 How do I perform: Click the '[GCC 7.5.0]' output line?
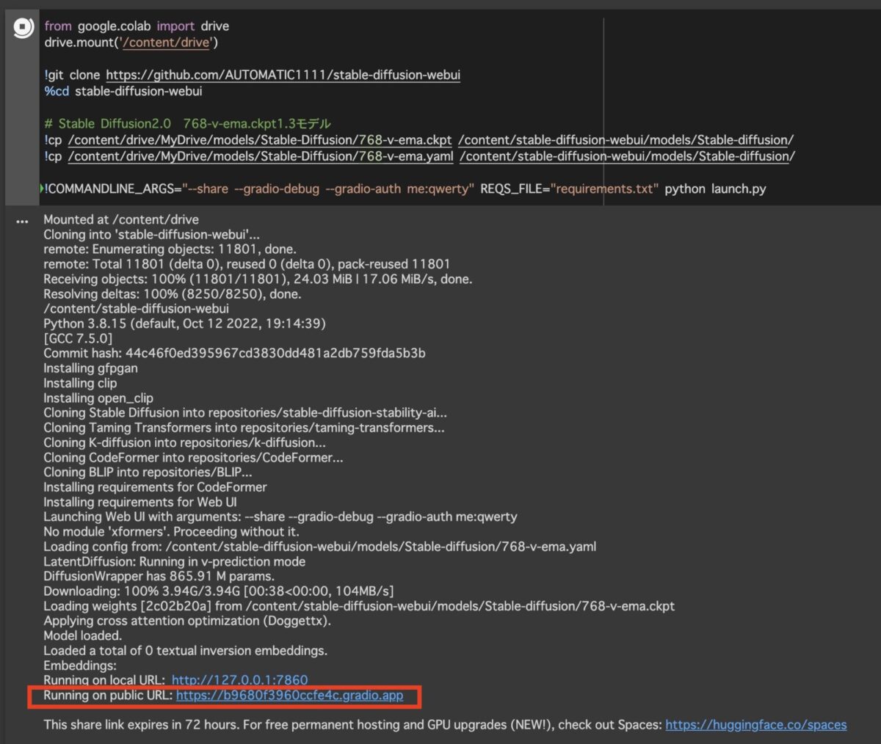78,338
